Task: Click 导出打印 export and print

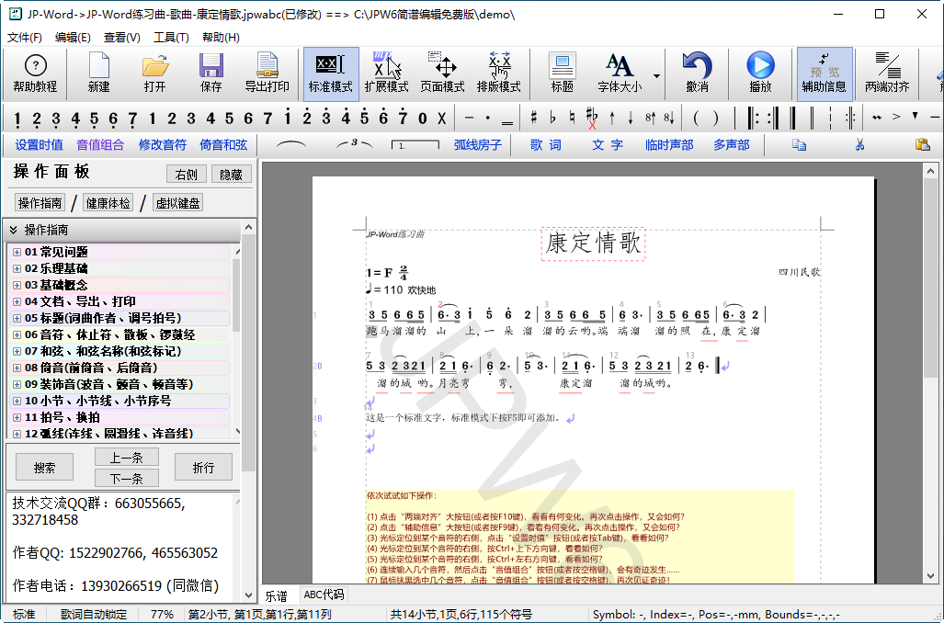Action: pos(267,74)
